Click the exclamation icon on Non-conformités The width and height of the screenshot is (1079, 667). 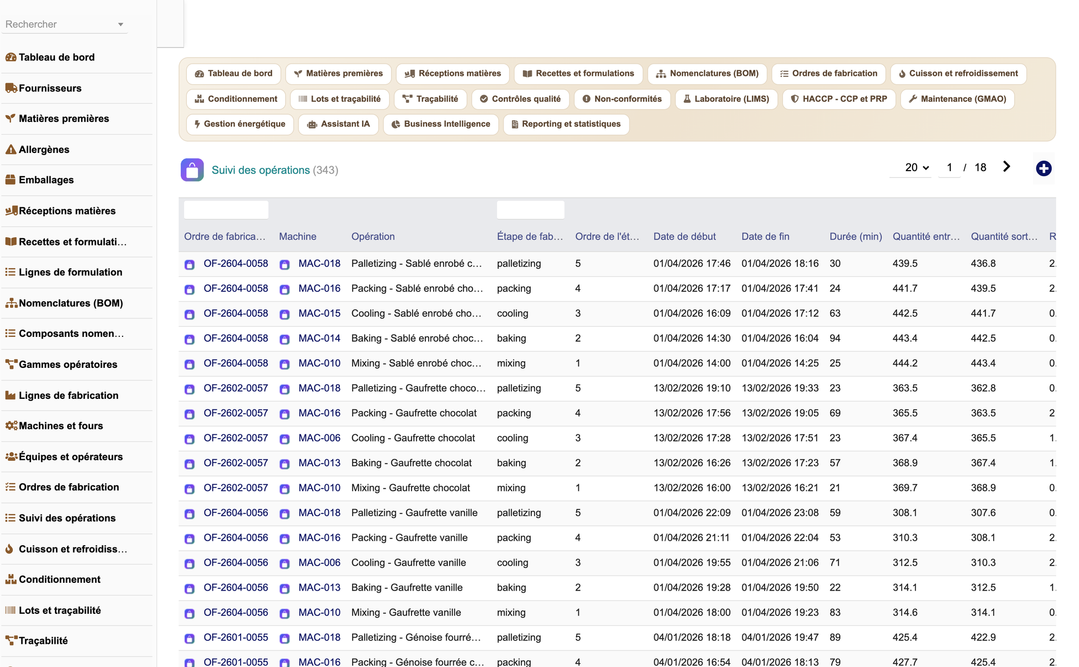pyautogui.click(x=586, y=99)
